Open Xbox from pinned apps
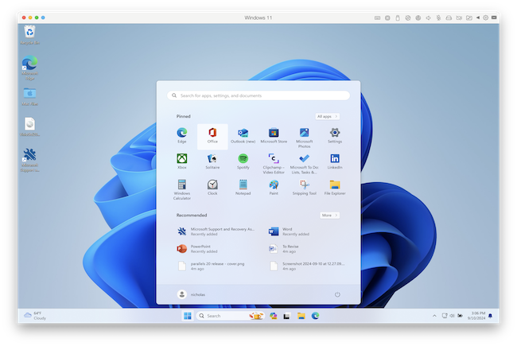 tap(182, 160)
